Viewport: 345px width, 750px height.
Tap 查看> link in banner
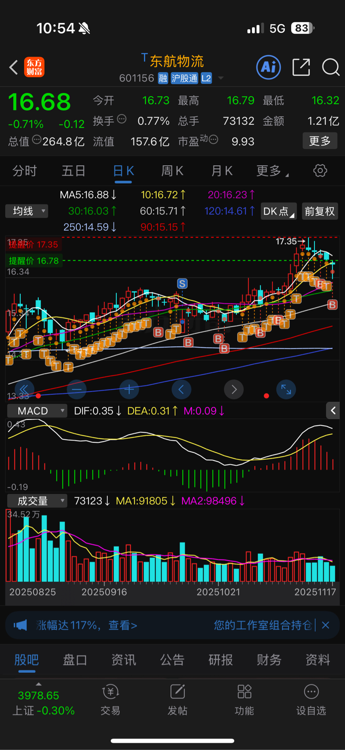(123, 625)
